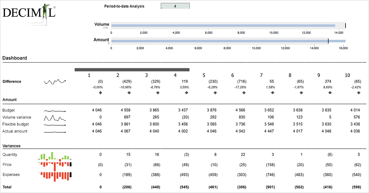Click the down arrow under -6,28%

click(x=215, y=93)
